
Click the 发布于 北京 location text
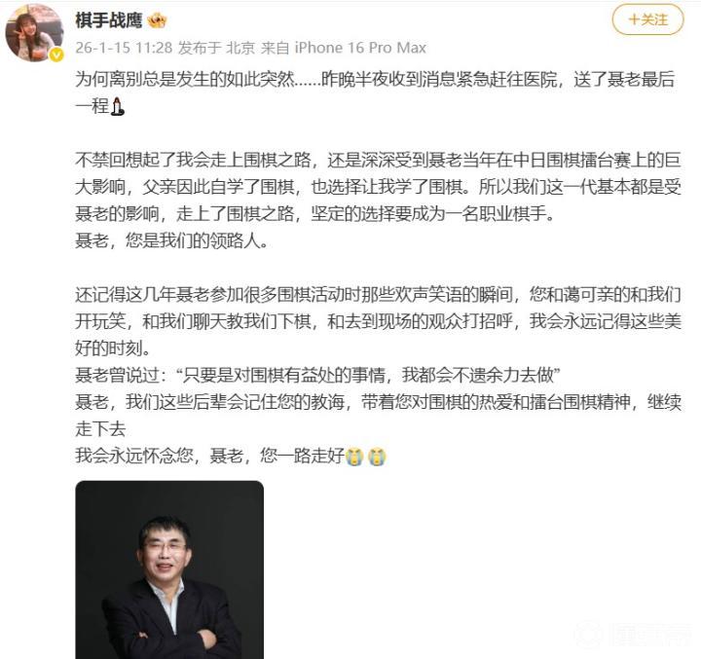point(216,48)
